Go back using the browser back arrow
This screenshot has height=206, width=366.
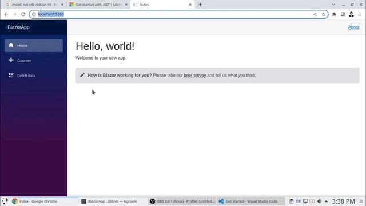(x=6, y=14)
